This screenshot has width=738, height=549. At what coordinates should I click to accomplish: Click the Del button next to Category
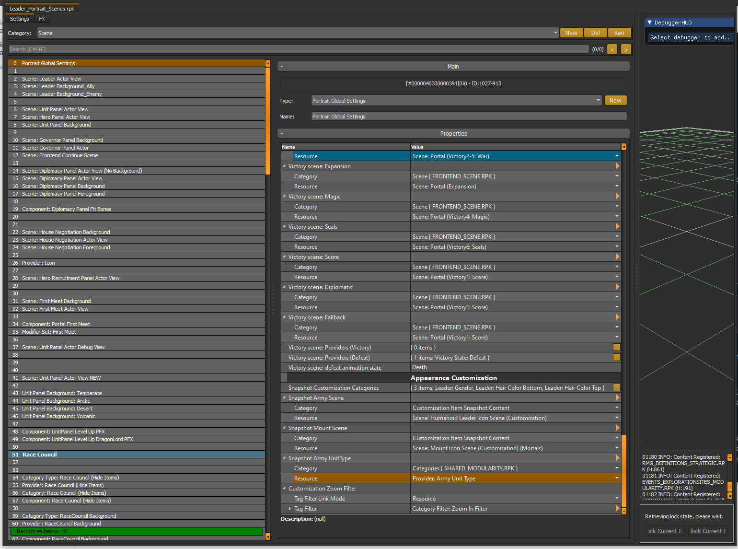595,33
